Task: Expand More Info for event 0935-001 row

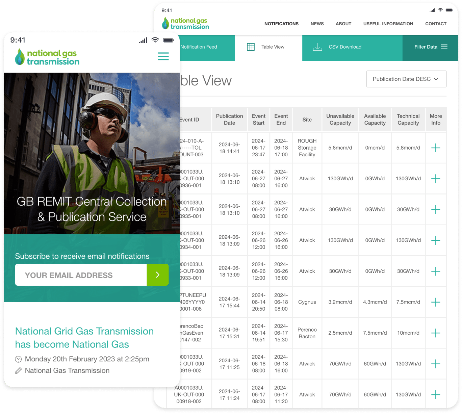Action: (436, 210)
